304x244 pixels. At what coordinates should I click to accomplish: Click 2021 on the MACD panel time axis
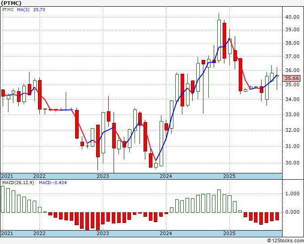click(x=7, y=233)
